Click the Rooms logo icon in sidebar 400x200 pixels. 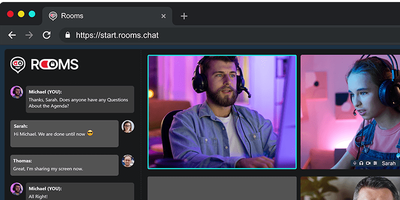[x=18, y=64]
